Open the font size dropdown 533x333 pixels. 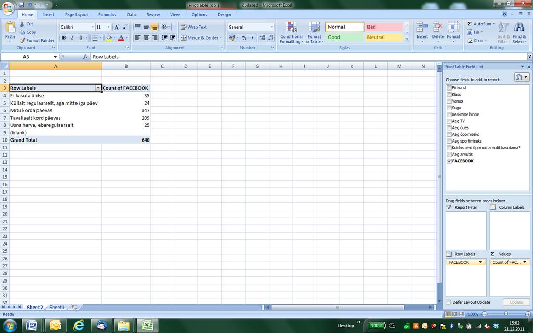tap(108, 27)
